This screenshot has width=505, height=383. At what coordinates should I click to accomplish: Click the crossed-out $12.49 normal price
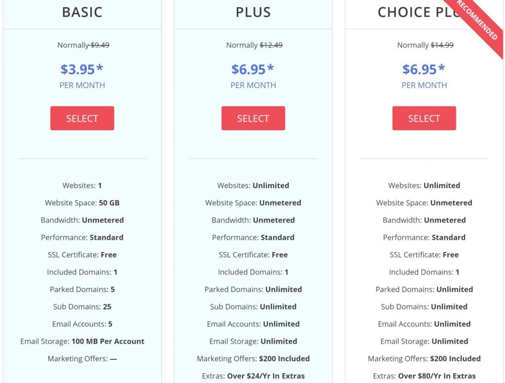tap(271, 45)
